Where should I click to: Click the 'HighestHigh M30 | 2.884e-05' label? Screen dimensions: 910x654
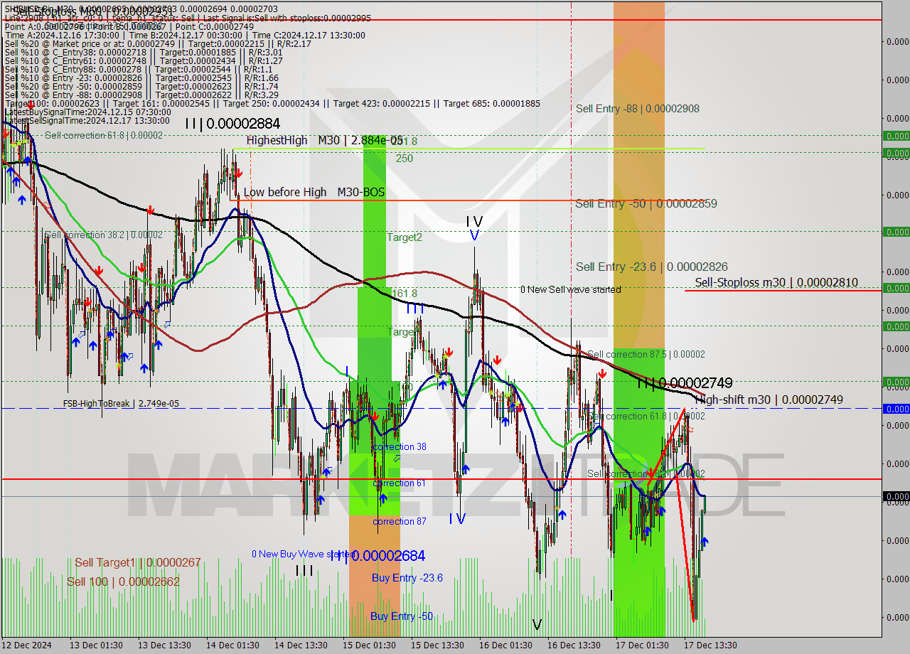click(325, 140)
